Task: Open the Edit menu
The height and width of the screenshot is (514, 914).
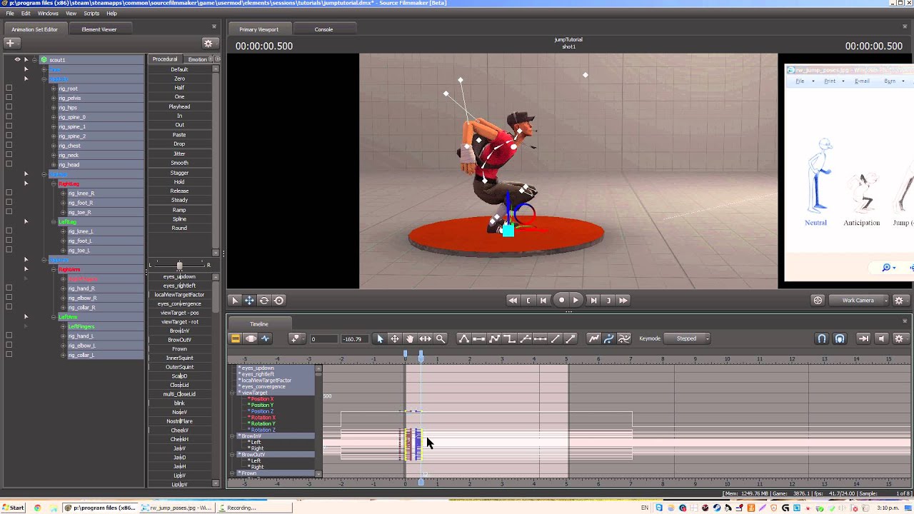Action: click(x=26, y=14)
